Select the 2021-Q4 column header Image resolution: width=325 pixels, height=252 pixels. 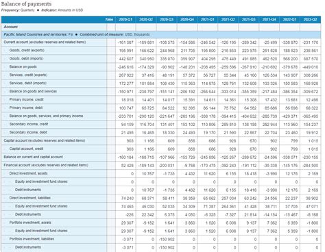click(269, 20)
